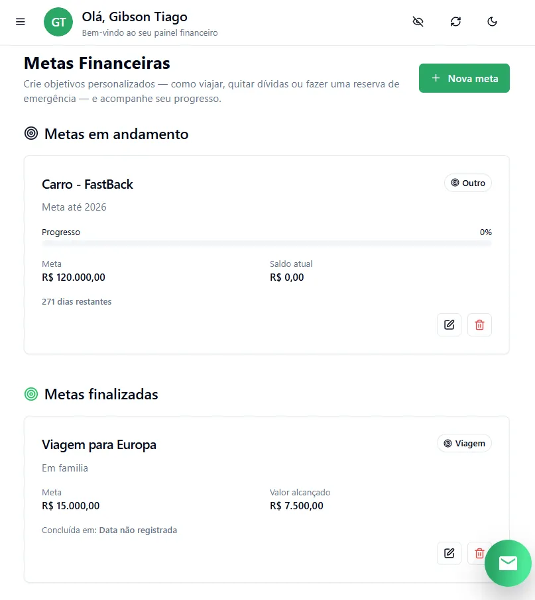This screenshot has width=535, height=600.
Task: Click the Viagem category badge
Action: (464, 443)
